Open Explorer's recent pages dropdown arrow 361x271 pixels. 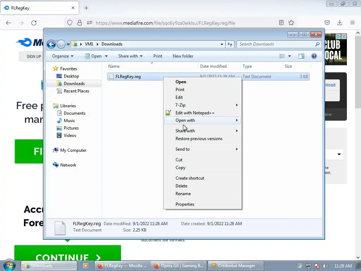(68, 44)
